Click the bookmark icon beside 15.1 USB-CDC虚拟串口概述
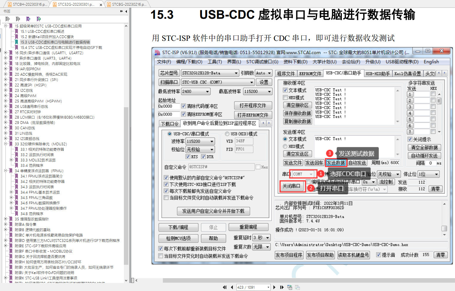 coord(16,31)
